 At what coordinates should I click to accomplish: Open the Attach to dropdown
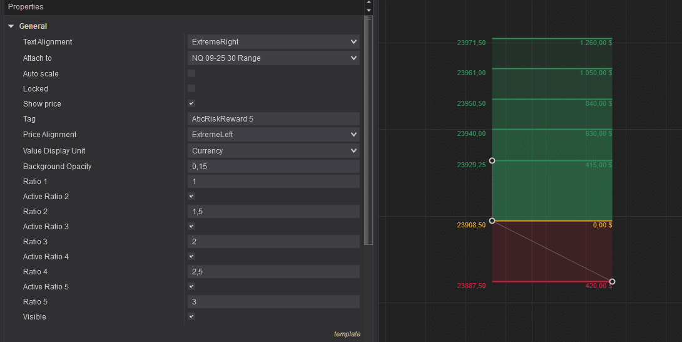click(273, 58)
